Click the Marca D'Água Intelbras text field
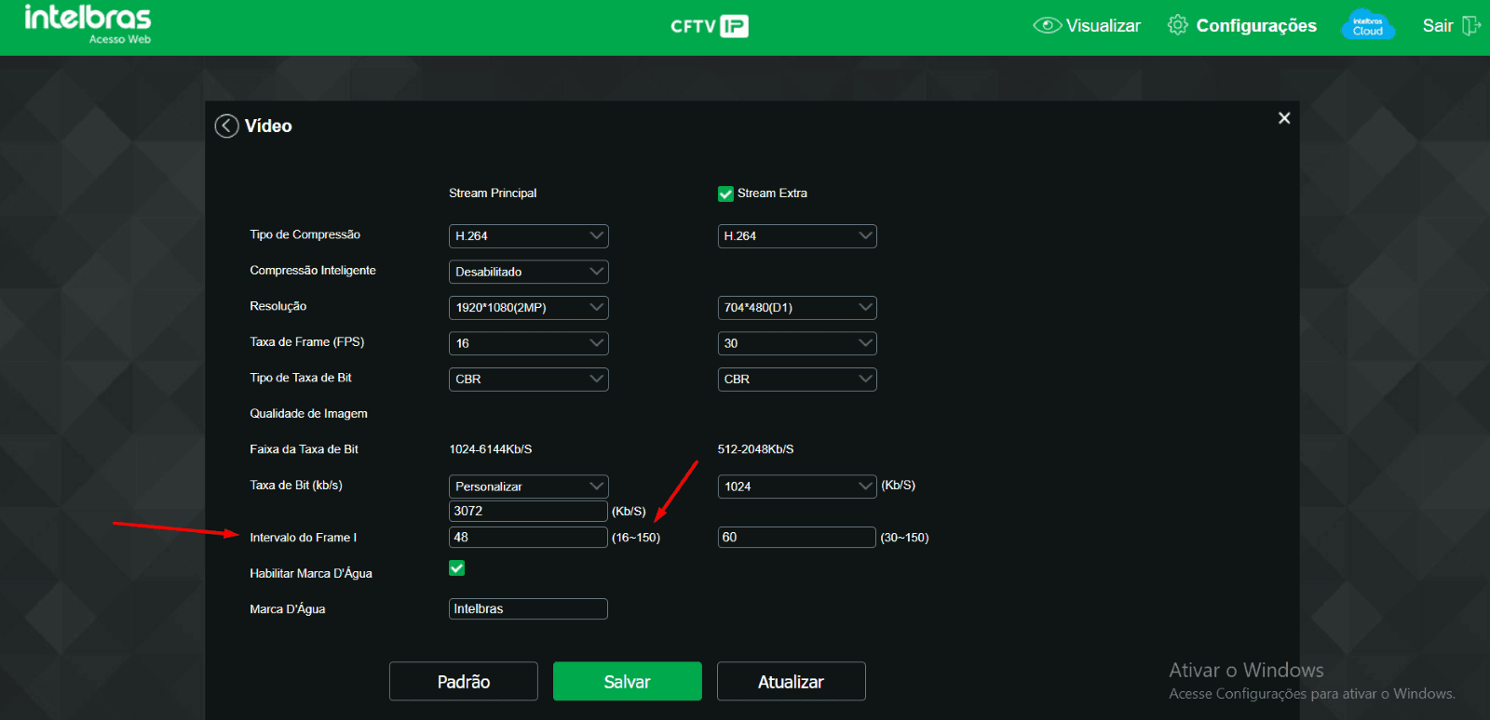 (x=528, y=608)
